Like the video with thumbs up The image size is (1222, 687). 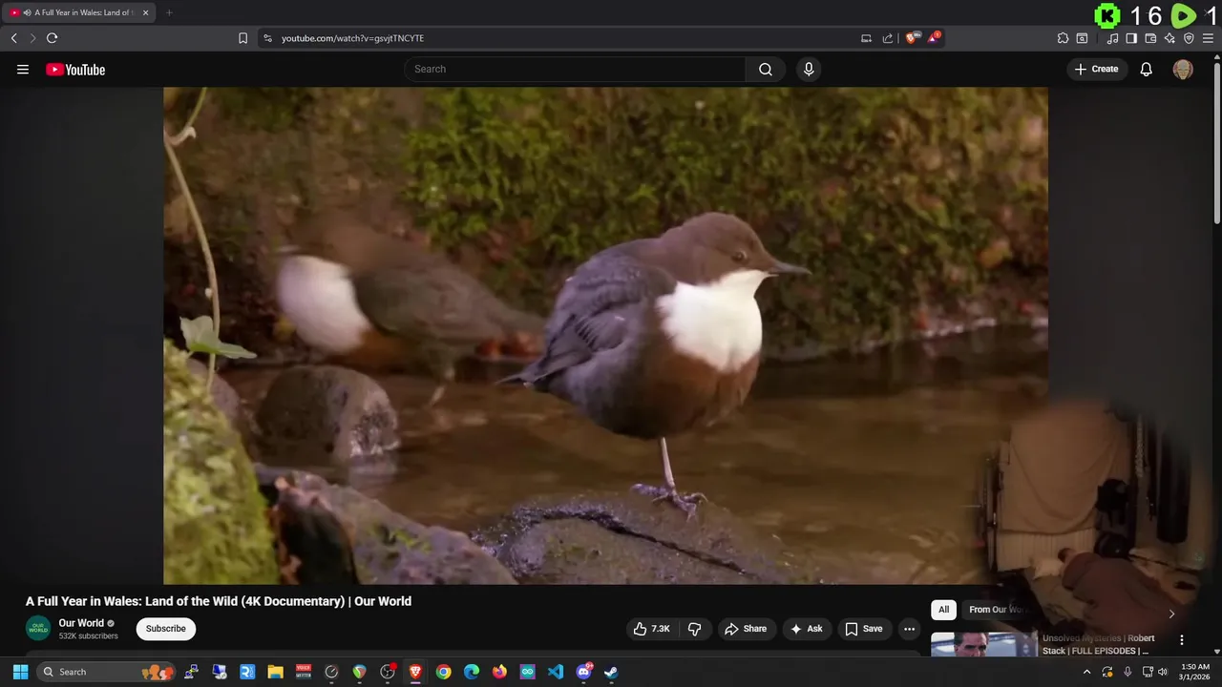coord(652,629)
